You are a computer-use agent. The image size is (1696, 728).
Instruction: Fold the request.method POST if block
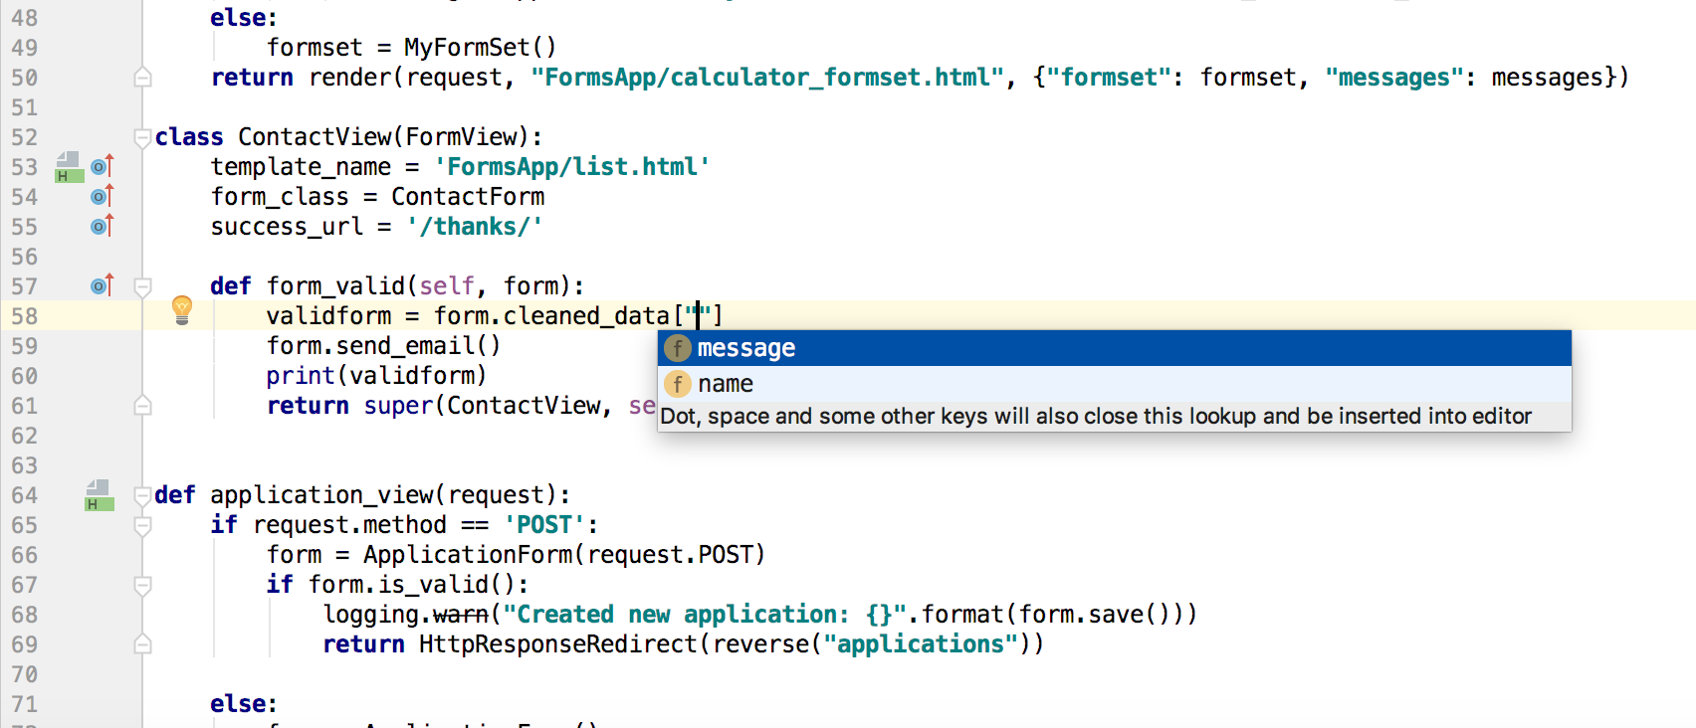pyautogui.click(x=143, y=525)
